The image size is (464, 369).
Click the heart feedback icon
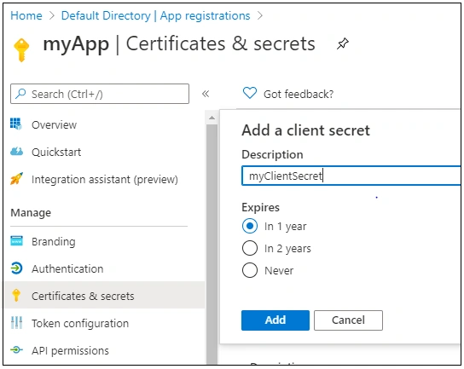(250, 93)
